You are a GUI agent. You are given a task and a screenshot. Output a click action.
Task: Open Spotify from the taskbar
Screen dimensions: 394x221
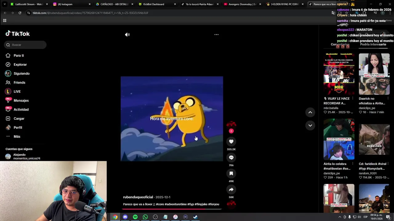135,217
